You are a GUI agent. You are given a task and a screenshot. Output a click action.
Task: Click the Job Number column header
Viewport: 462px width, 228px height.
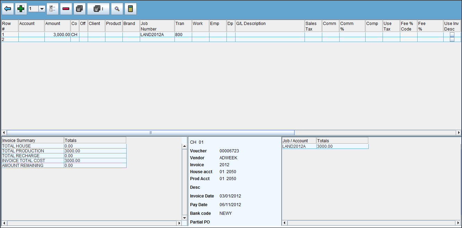coord(157,26)
